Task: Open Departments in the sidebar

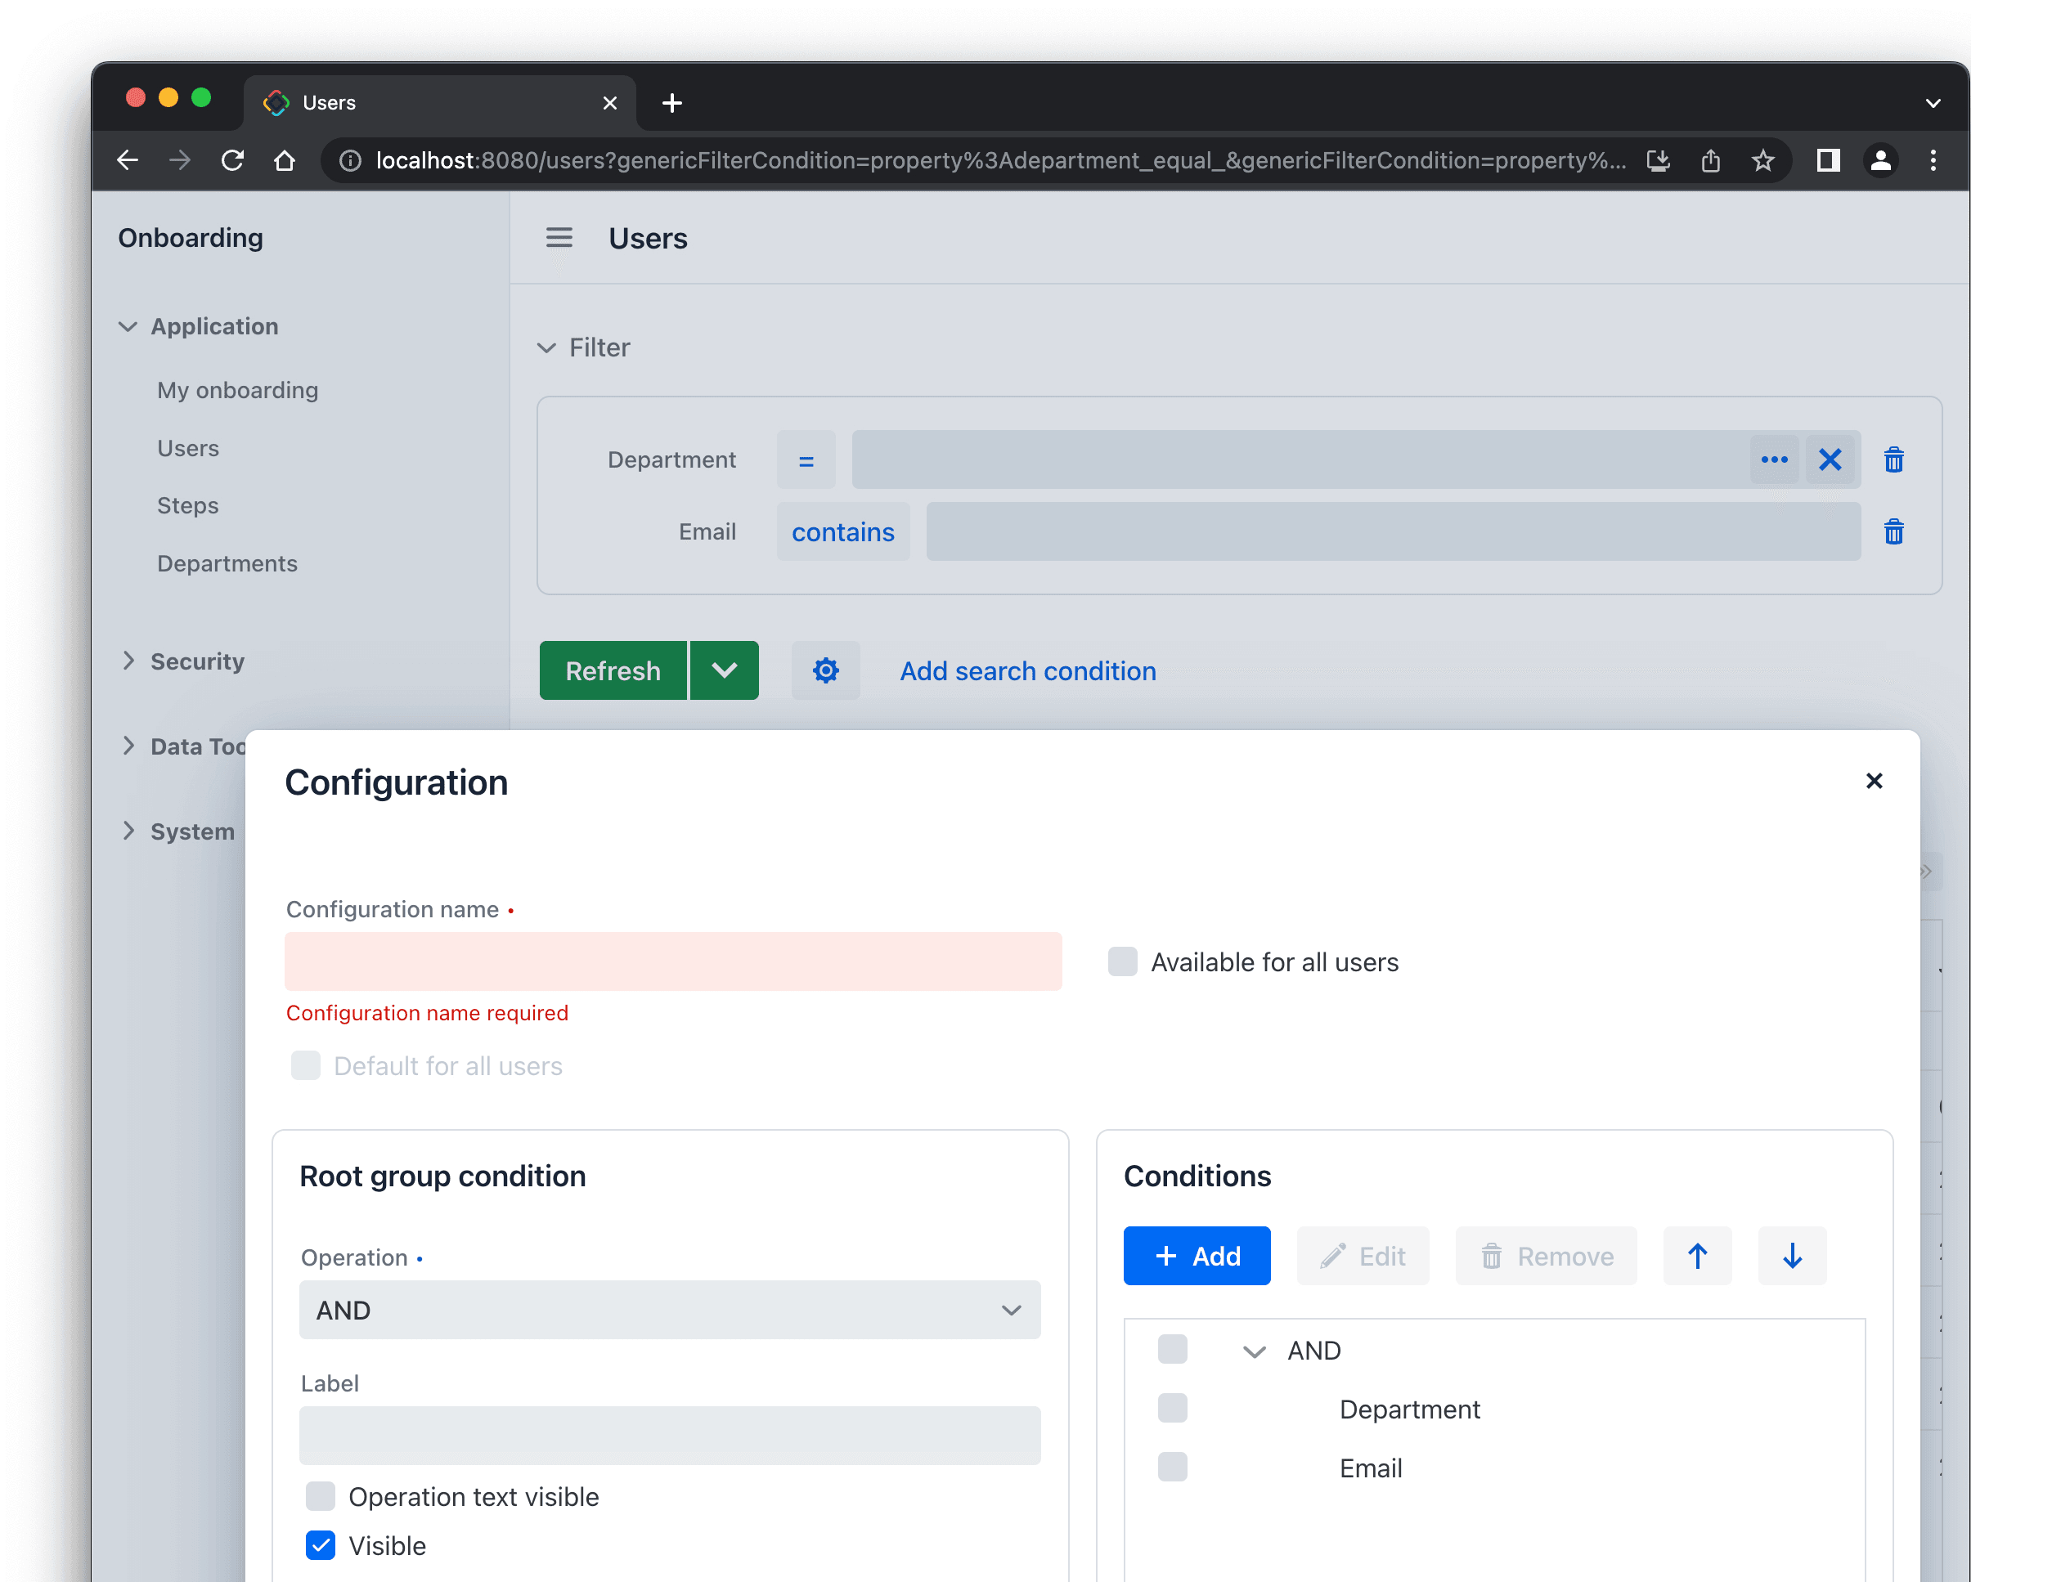Action: [227, 563]
